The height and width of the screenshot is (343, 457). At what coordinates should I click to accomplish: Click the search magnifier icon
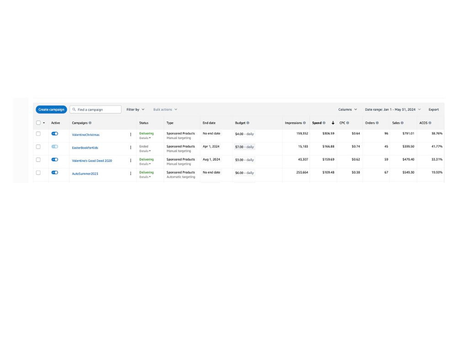(x=74, y=109)
